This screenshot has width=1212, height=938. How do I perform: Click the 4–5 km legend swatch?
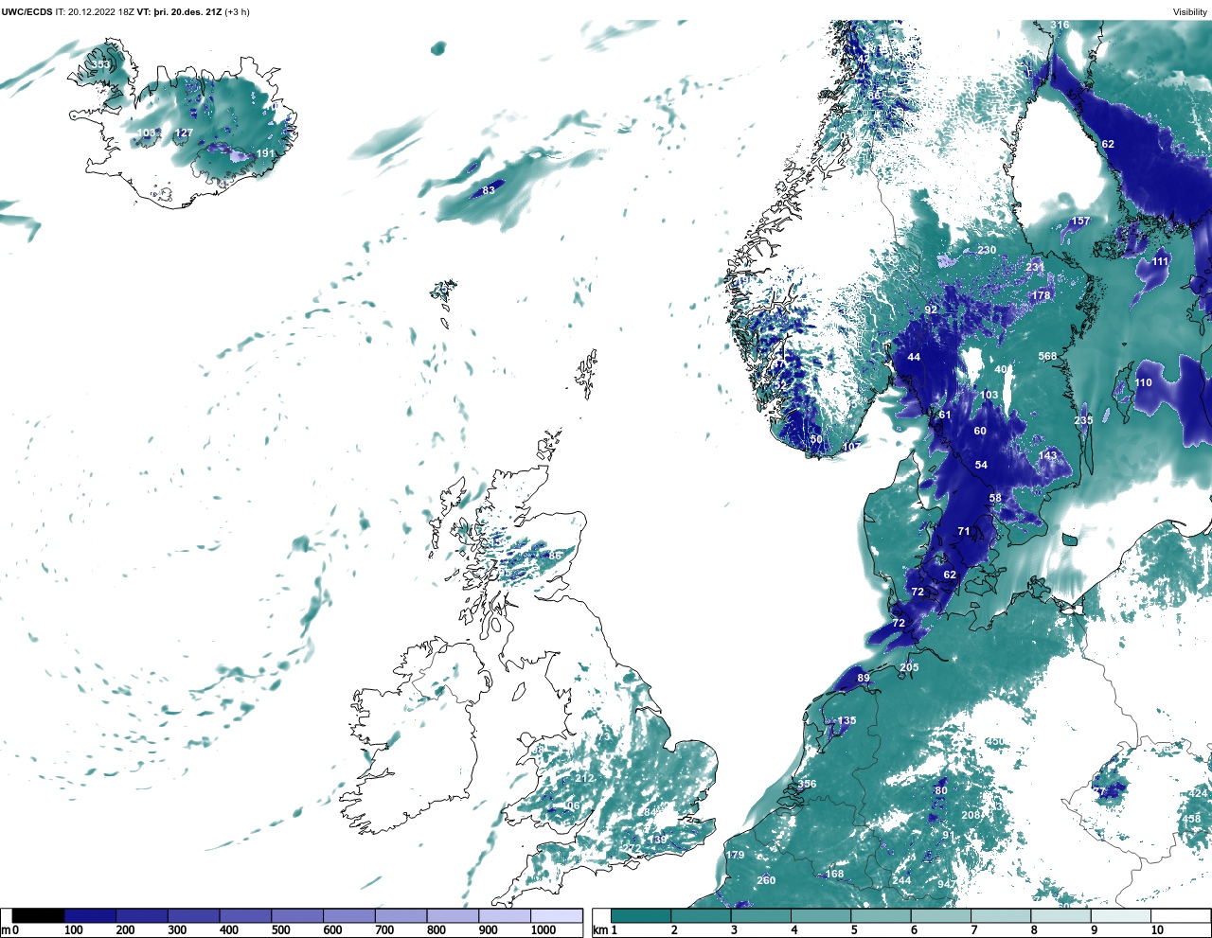click(821, 915)
